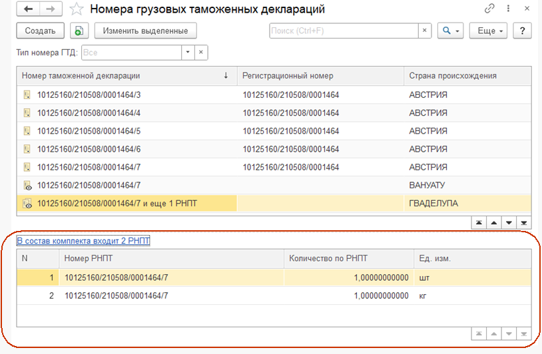Open the Еще dropdown menu
This screenshot has height=354, width=542.
coord(489,31)
